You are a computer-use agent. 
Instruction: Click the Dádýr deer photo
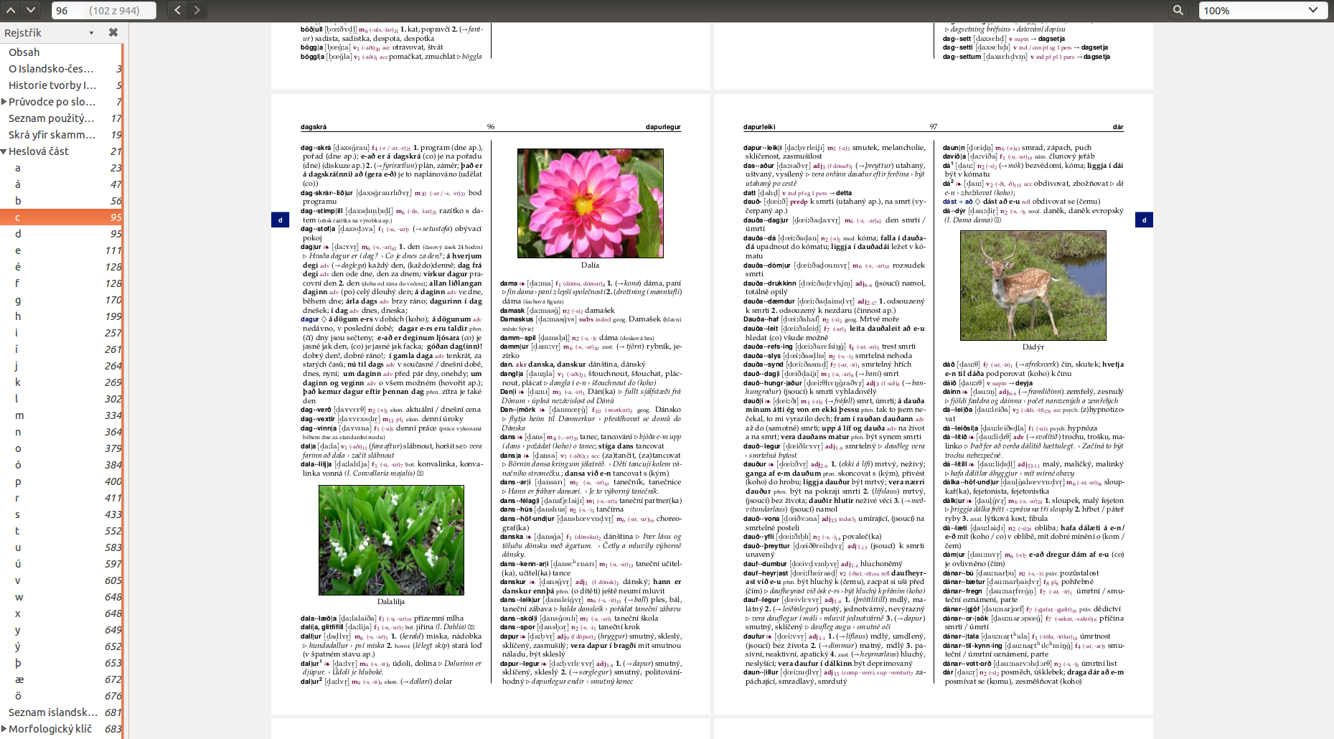click(x=1033, y=286)
